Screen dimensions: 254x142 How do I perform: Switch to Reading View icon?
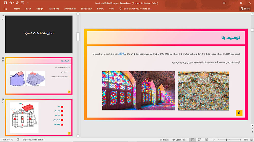click(x=207, y=140)
